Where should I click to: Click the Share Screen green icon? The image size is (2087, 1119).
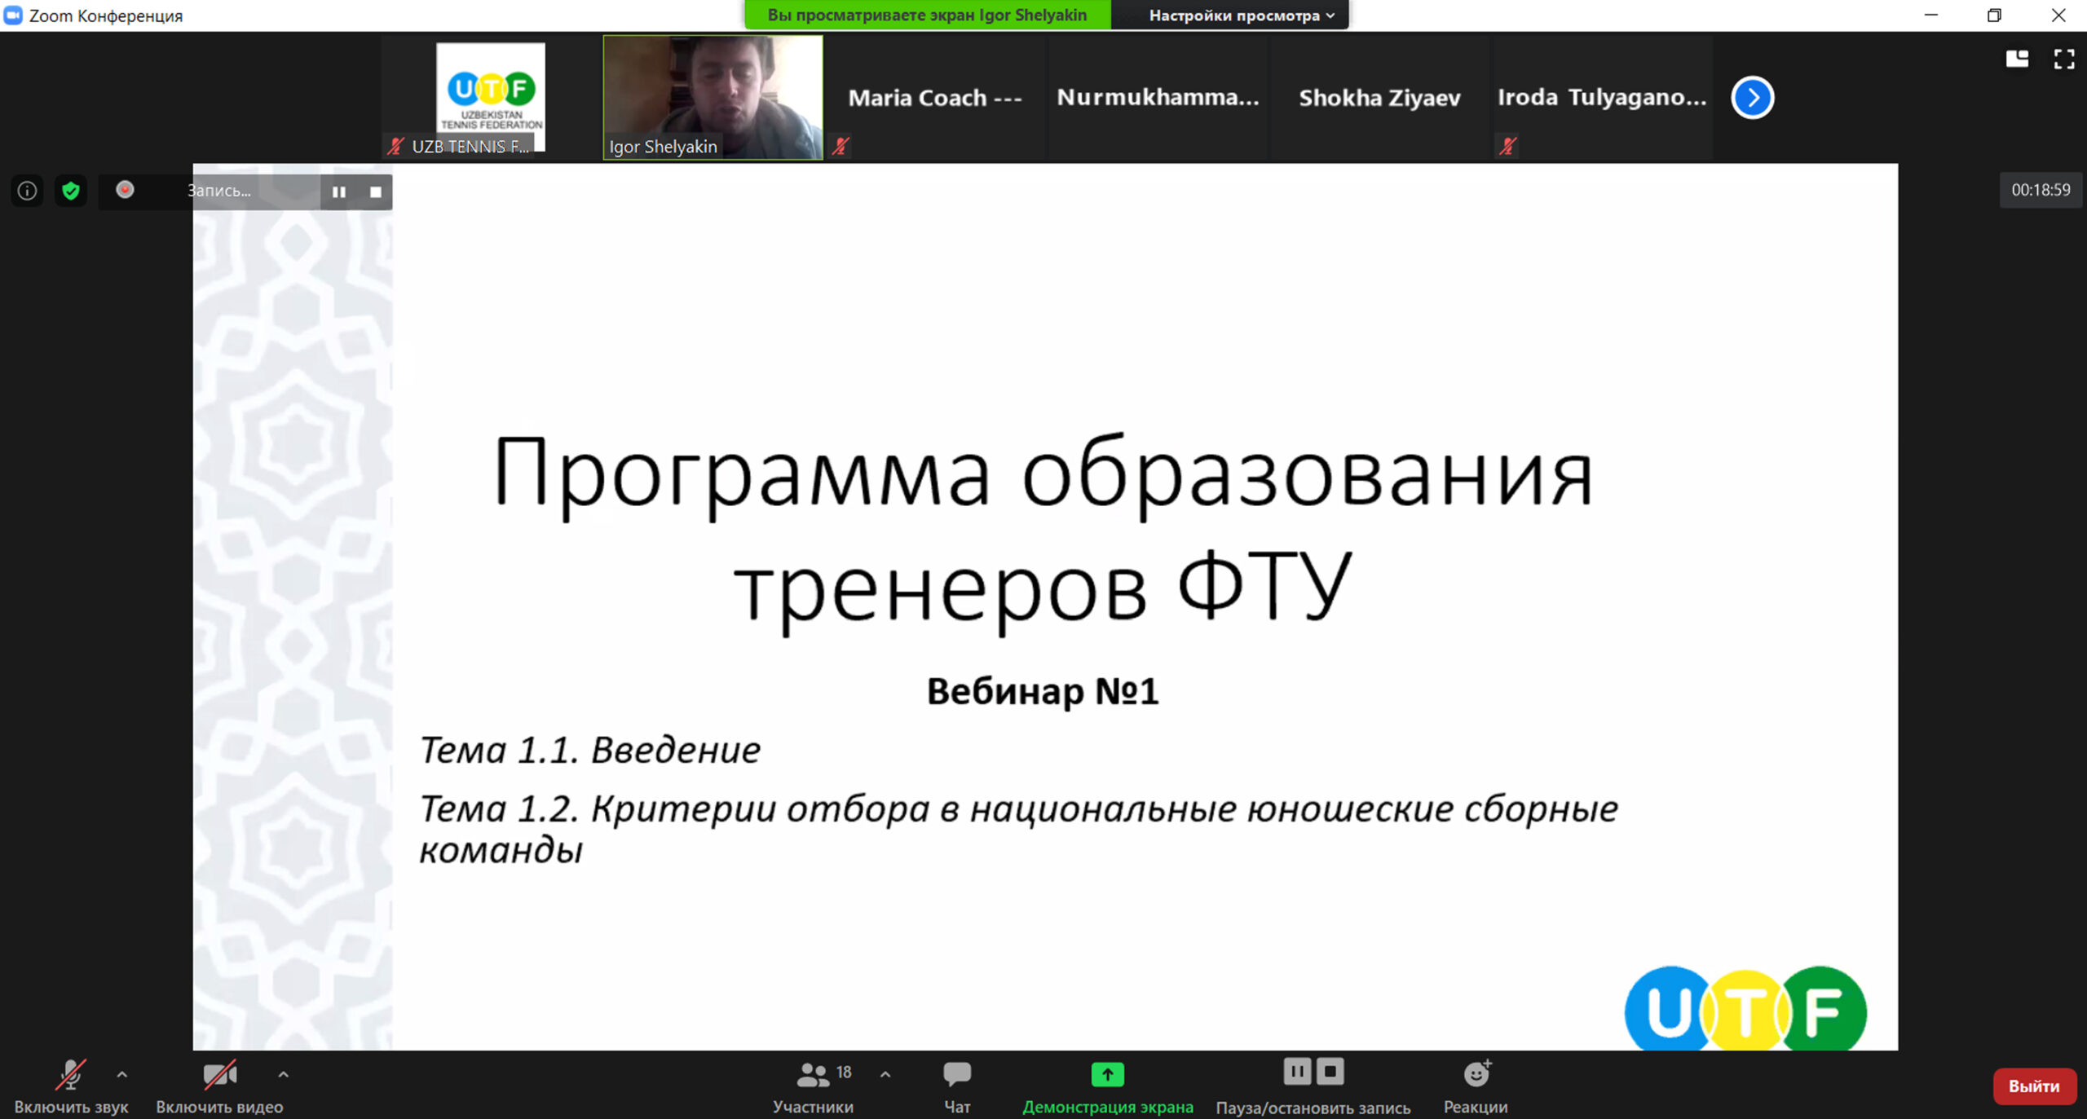tap(1107, 1074)
